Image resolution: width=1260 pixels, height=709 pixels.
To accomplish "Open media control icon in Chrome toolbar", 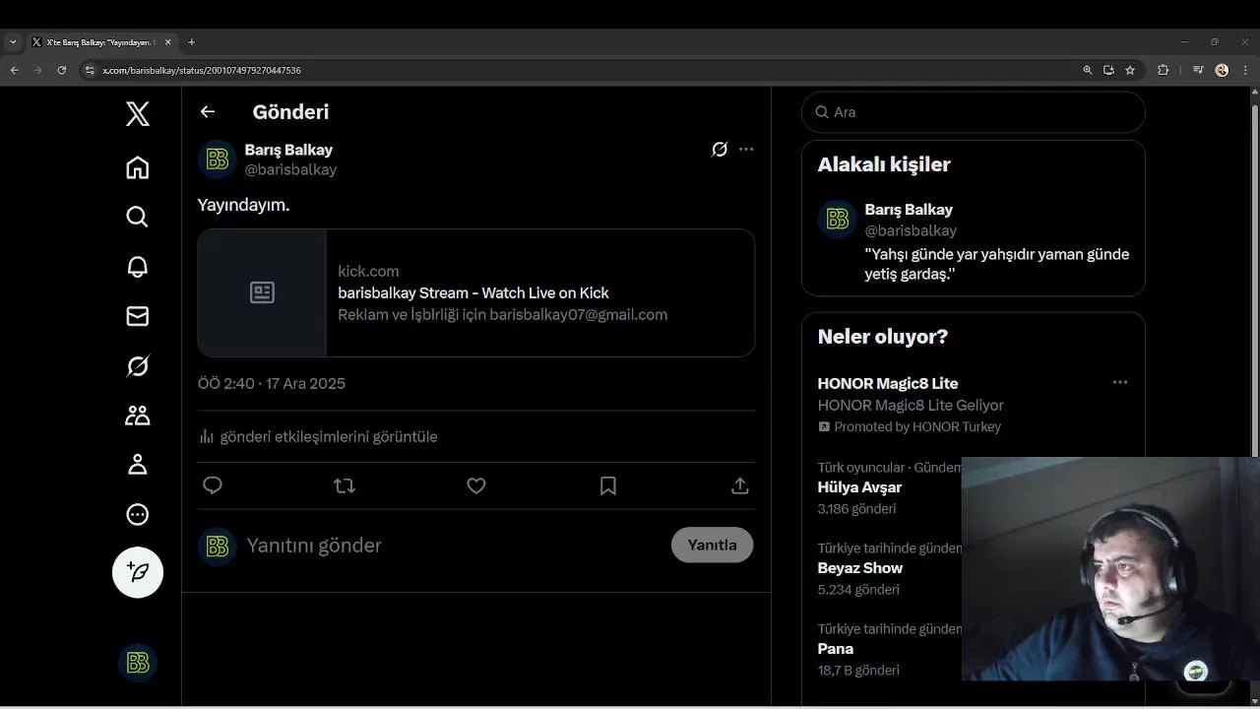I will [1198, 70].
